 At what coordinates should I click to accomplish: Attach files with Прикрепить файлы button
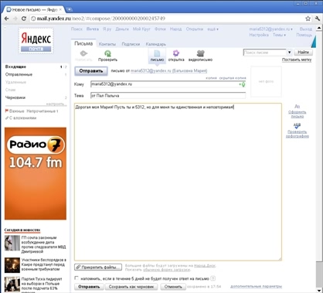pos(98,267)
